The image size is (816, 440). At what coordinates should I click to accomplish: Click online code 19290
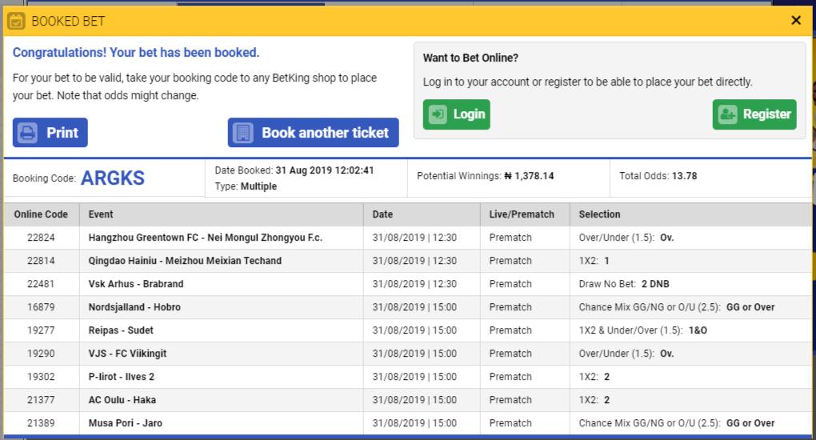(41, 354)
